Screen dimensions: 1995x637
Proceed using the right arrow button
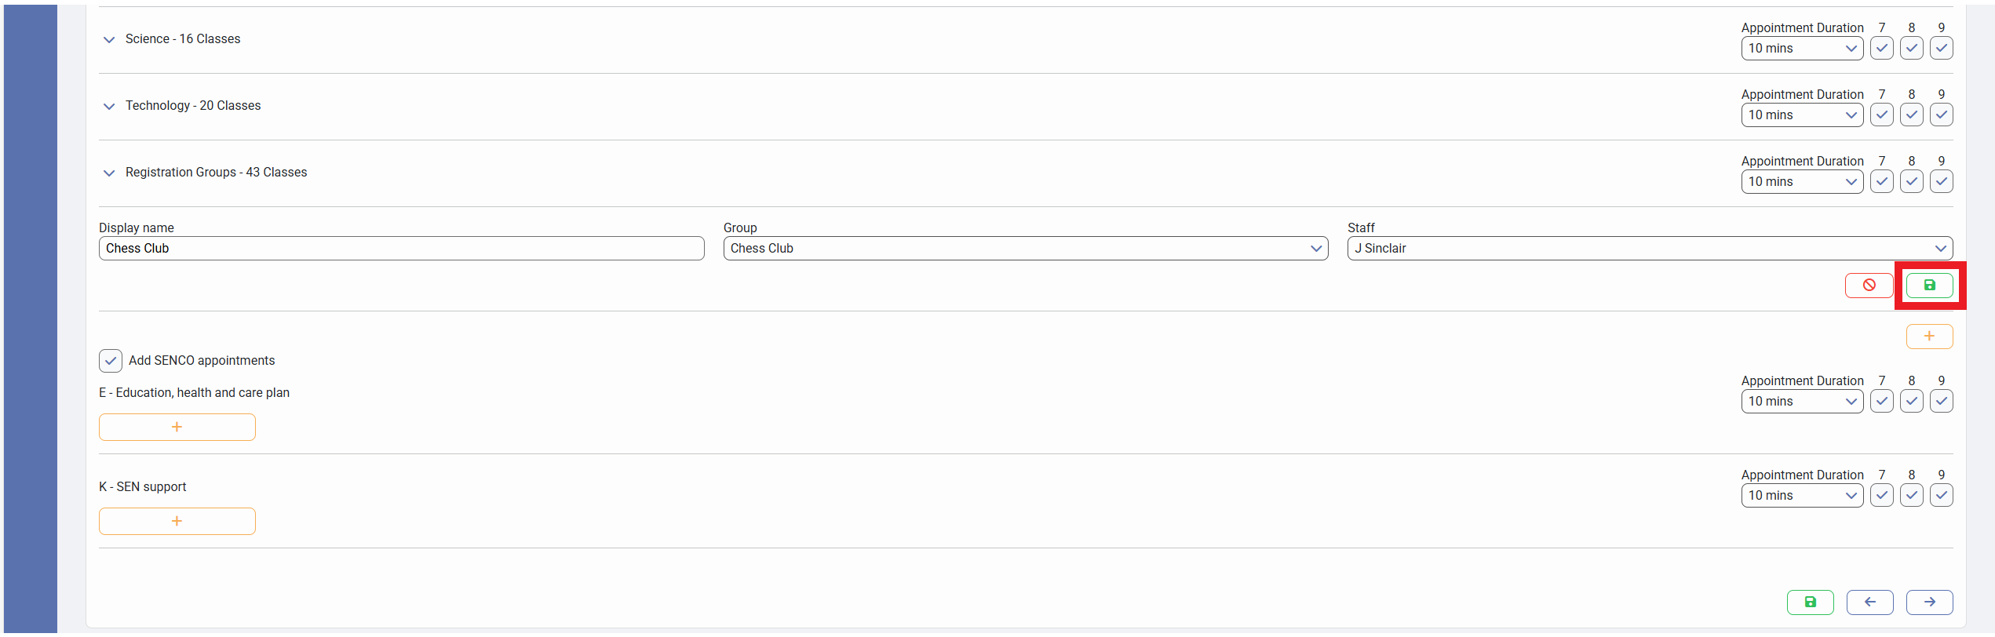(x=1929, y=602)
